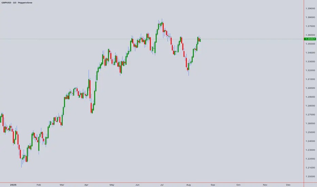Select the 1.30000 price level label
The width and height of the screenshot is (317, 187).
point(310,88)
